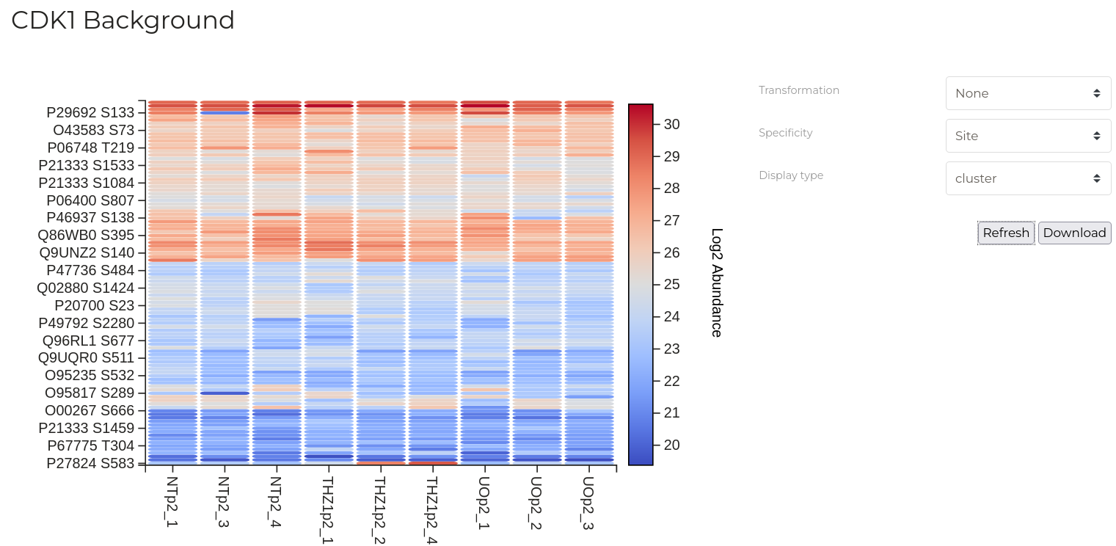Open the Transformation dropdown
Viewport: 1116px width, 546px height.
click(x=1027, y=93)
